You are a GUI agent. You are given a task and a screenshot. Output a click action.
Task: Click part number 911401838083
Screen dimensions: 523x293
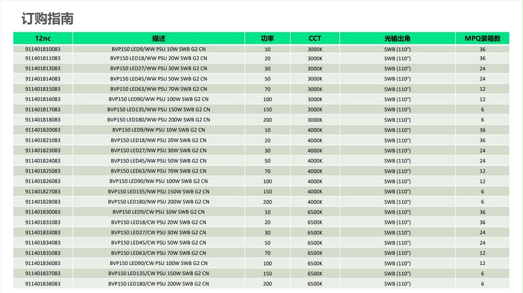click(x=43, y=283)
